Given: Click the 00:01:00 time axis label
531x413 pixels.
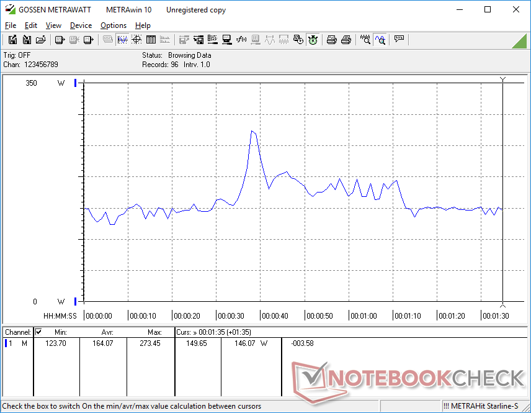Looking at the screenshot, I should [x=364, y=315].
